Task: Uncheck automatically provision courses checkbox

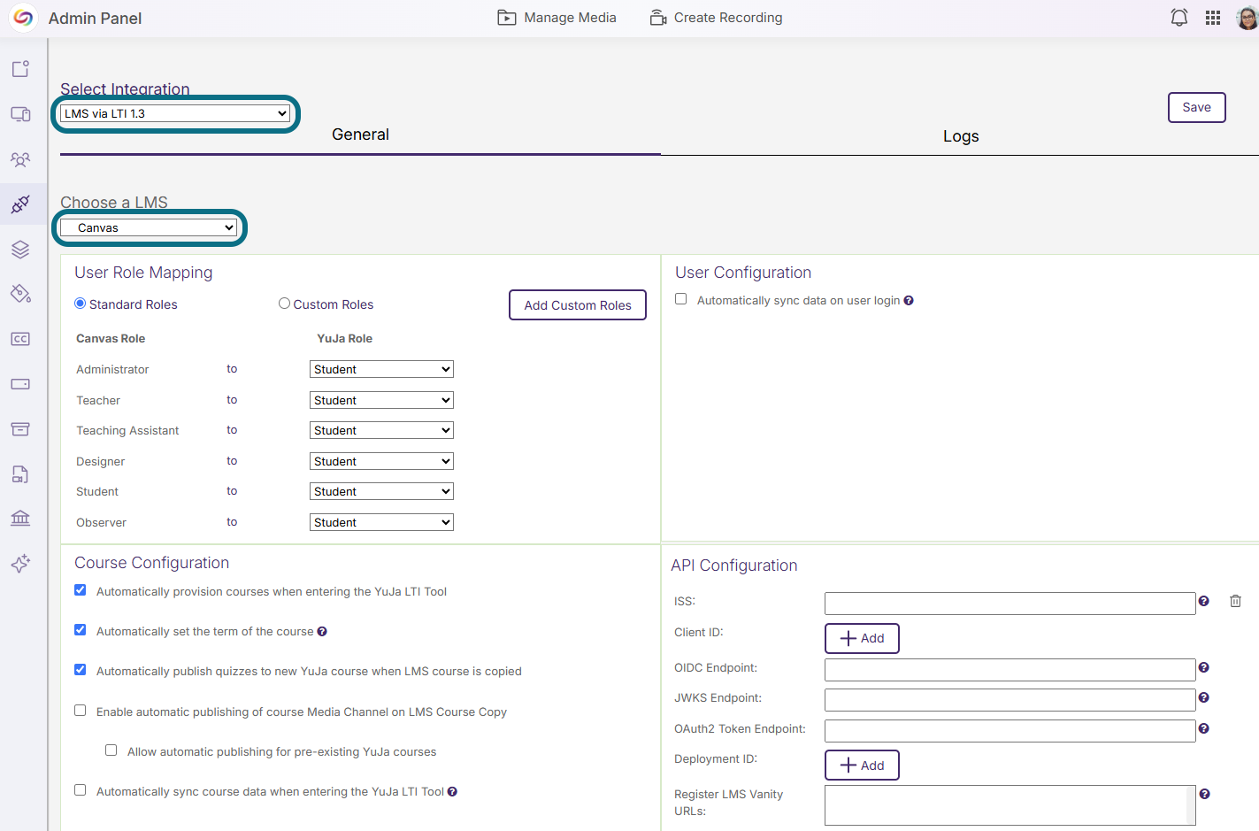Action: 81,590
